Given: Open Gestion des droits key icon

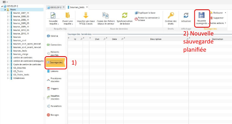Looking at the screenshot, I should click(x=171, y=15).
